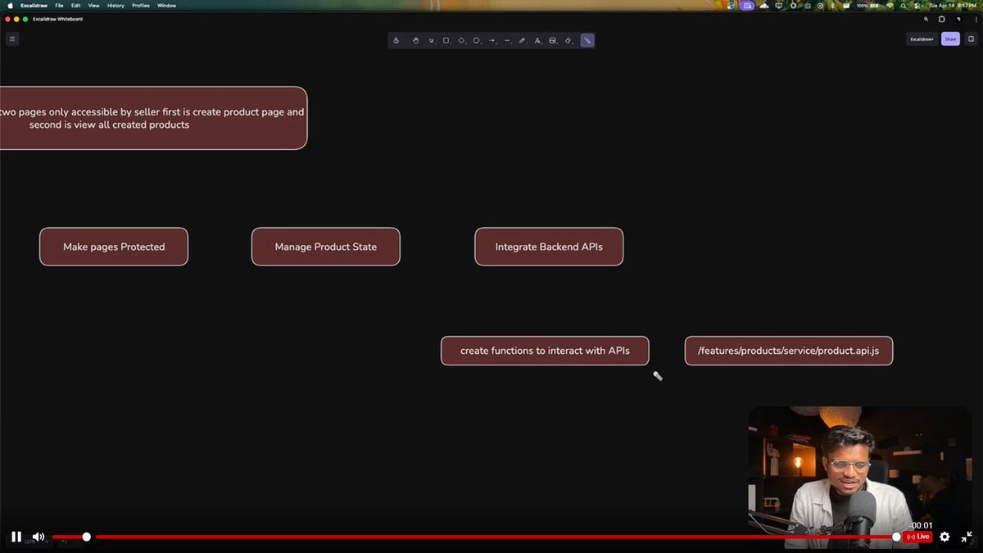Mute the video volume
Viewport: 983px width, 553px height.
click(38, 537)
